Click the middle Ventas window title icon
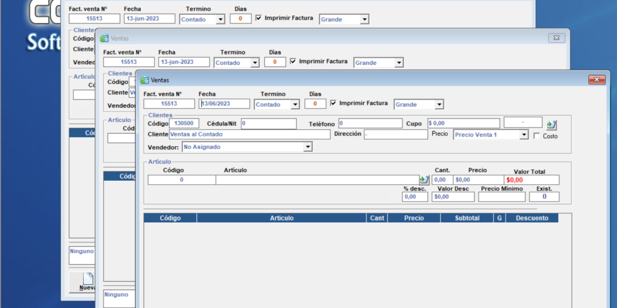 pyautogui.click(x=104, y=38)
